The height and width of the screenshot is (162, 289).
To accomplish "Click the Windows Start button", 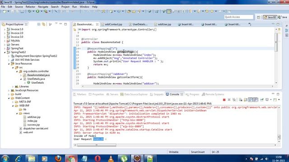I will [x=5, y=158].
